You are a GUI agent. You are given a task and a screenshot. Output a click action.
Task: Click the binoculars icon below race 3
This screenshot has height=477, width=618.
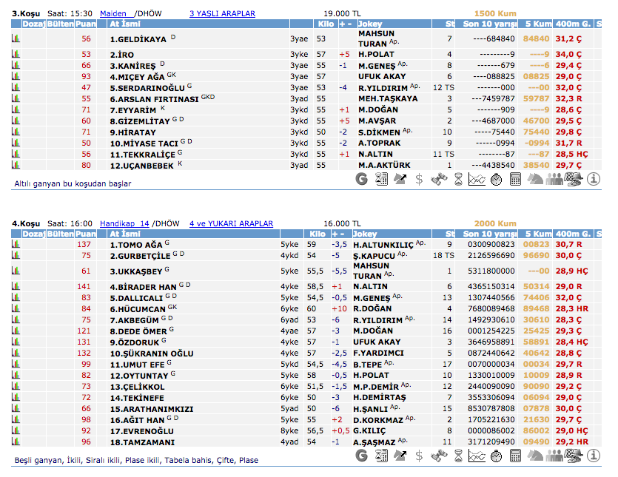point(439,179)
